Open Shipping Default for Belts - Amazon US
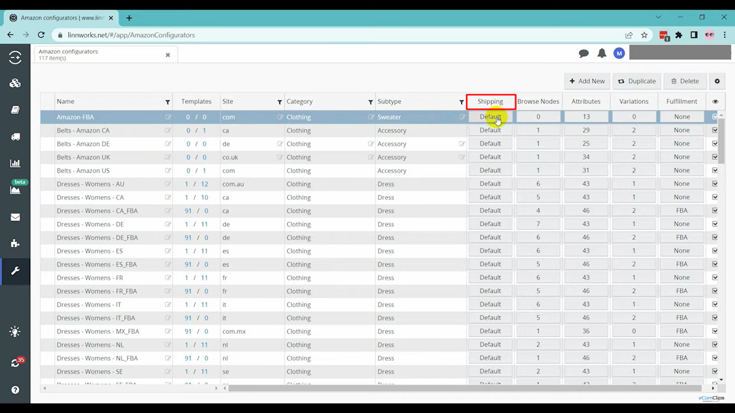Image resolution: width=735 pixels, height=413 pixels. pos(490,170)
